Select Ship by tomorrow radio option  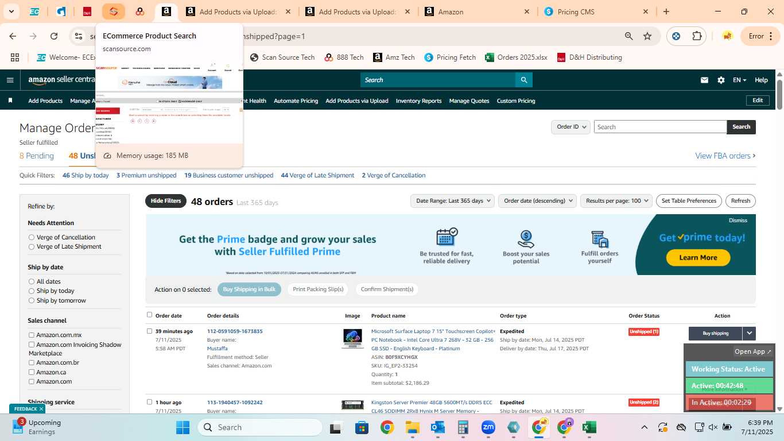coord(32,300)
